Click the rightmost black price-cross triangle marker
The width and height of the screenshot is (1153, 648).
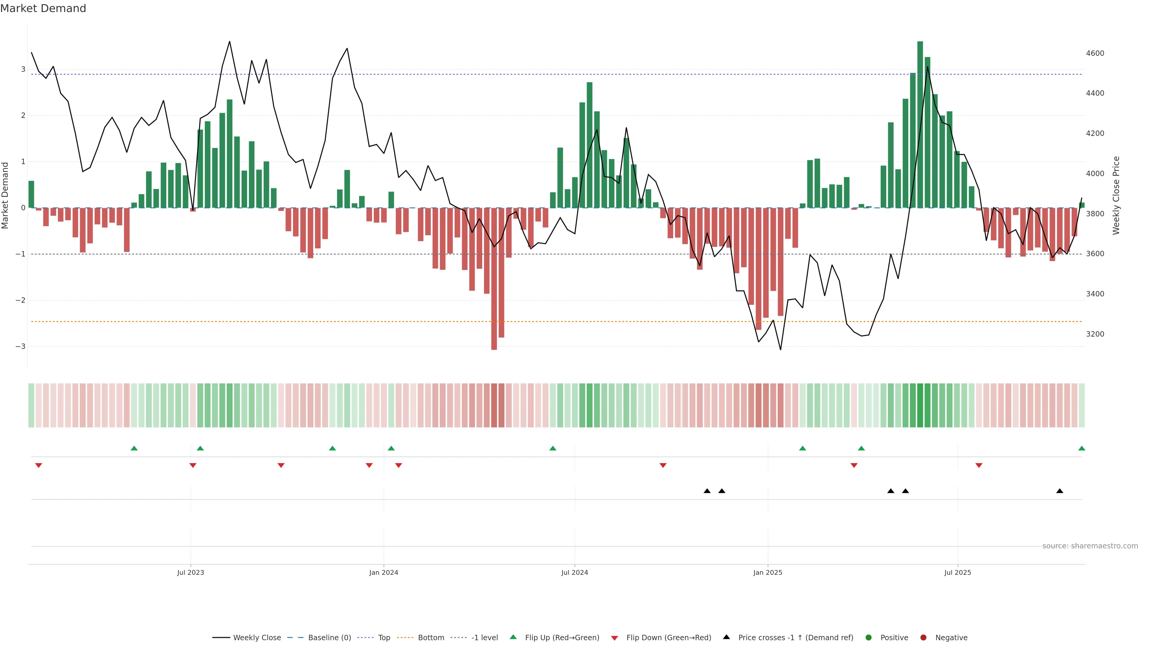tap(1059, 491)
